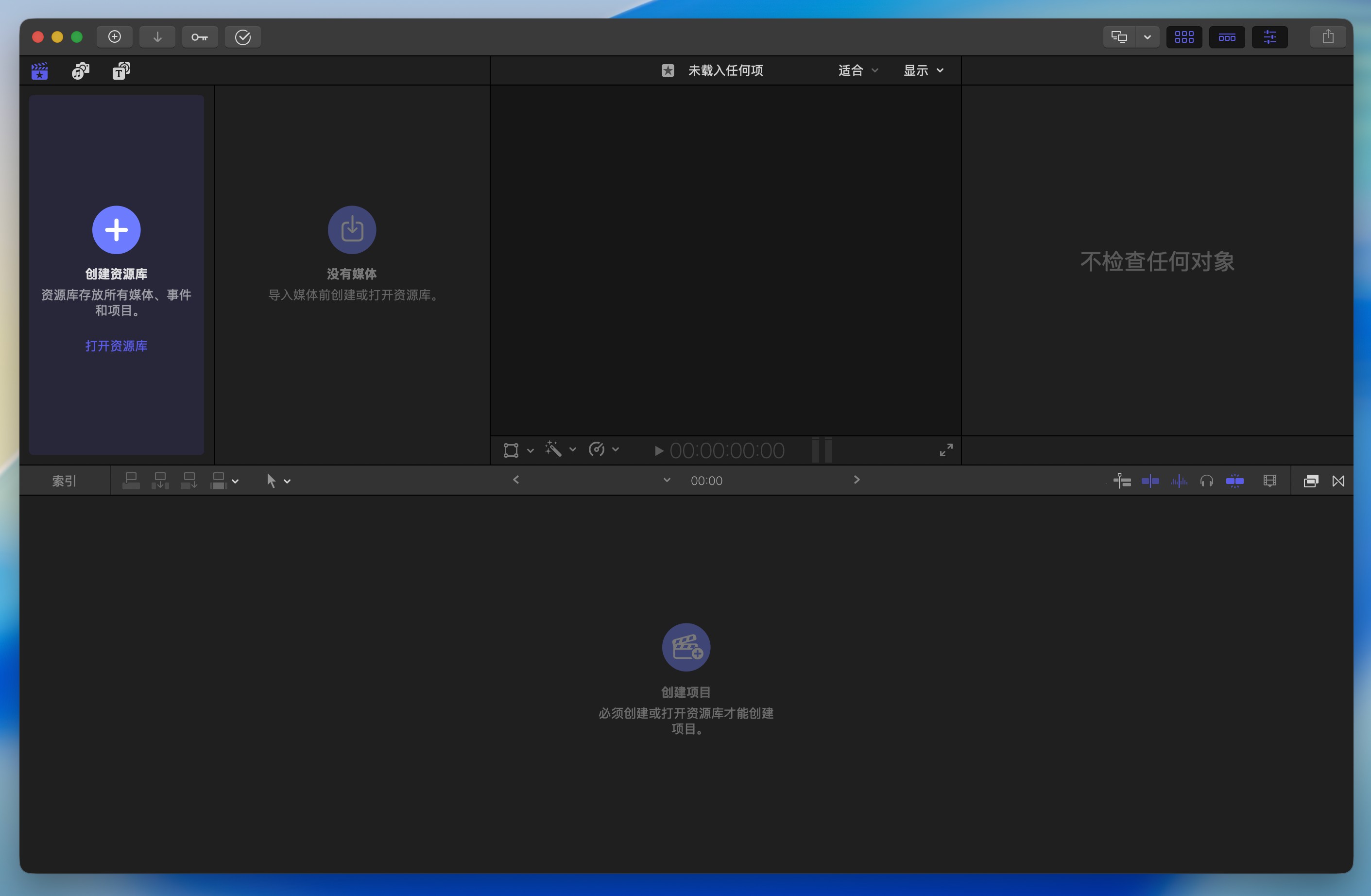Image resolution: width=1371 pixels, height=896 pixels.
Task: Click the import media arrow toolbar button
Action: pos(157,37)
